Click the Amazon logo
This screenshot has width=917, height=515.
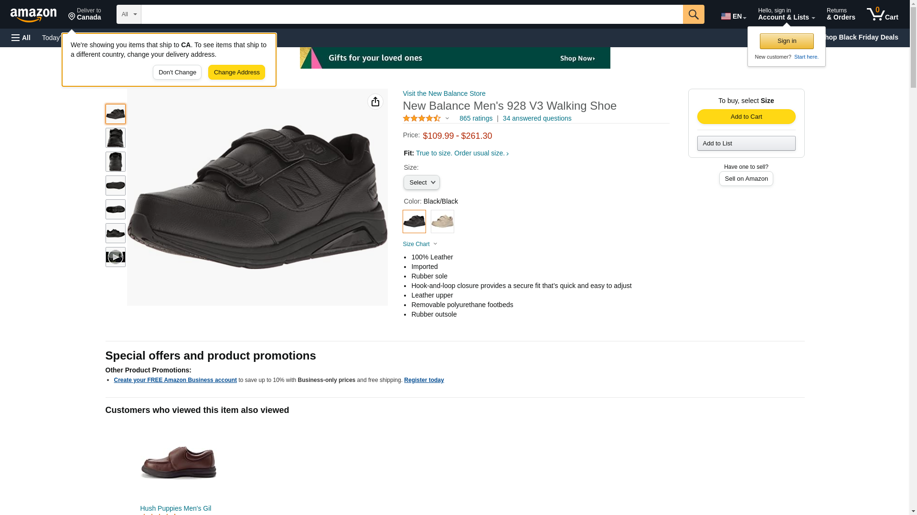(x=33, y=15)
